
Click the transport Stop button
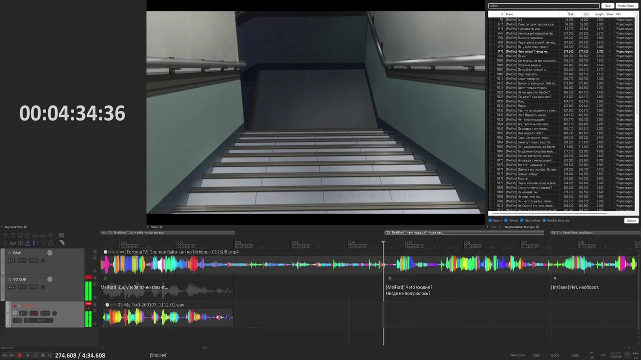pyautogui.click(x=43, y=355)
